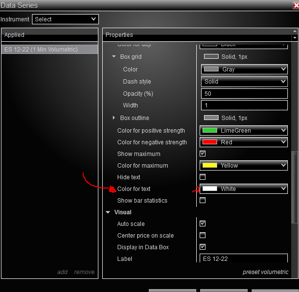Click the Yellow color swatch
Screen dimensions: 299x292
click(210, 165)
